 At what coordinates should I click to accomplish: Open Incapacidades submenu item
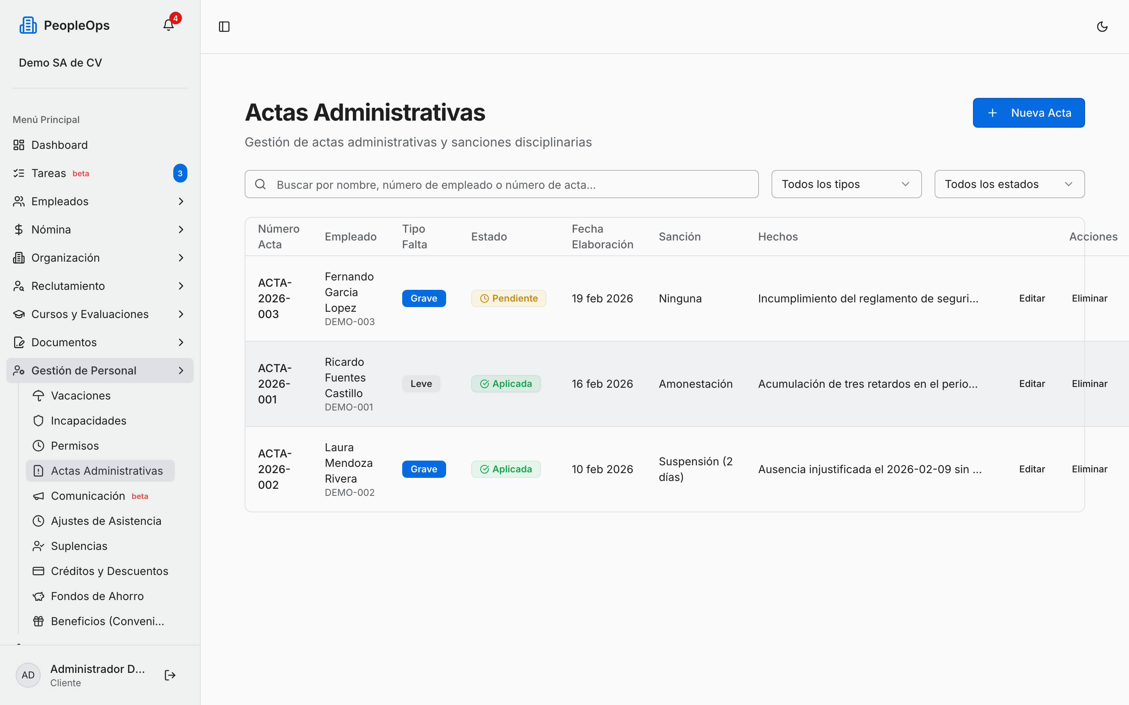coord(100,421)
